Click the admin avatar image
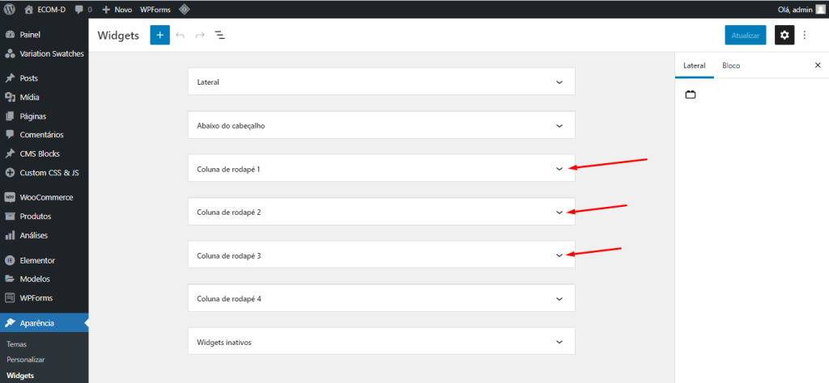Image resolution: width=829 pixels, height=383 pixels. (x=820, y=9)
